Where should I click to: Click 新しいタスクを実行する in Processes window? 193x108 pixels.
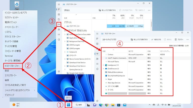click(x=107, y=10)
